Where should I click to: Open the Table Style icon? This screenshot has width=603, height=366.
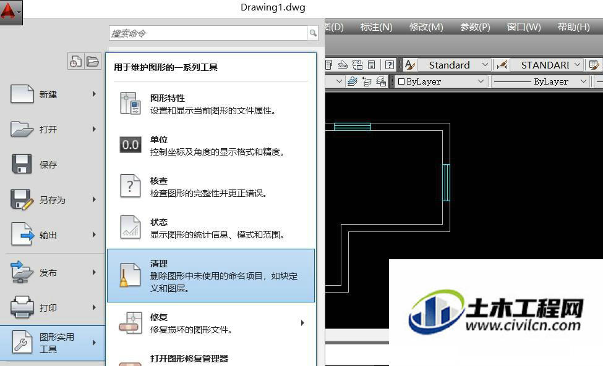coord(594,65)
